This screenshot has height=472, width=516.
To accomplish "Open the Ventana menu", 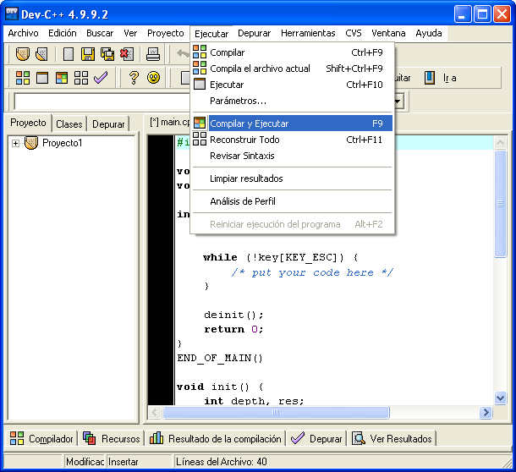I will point(388,33).
